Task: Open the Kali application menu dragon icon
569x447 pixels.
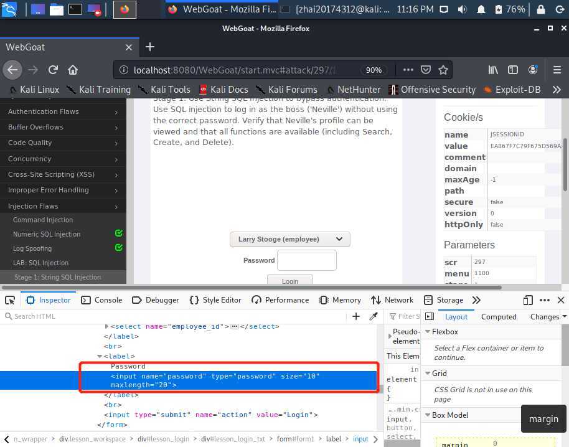Action: point(9,9)
